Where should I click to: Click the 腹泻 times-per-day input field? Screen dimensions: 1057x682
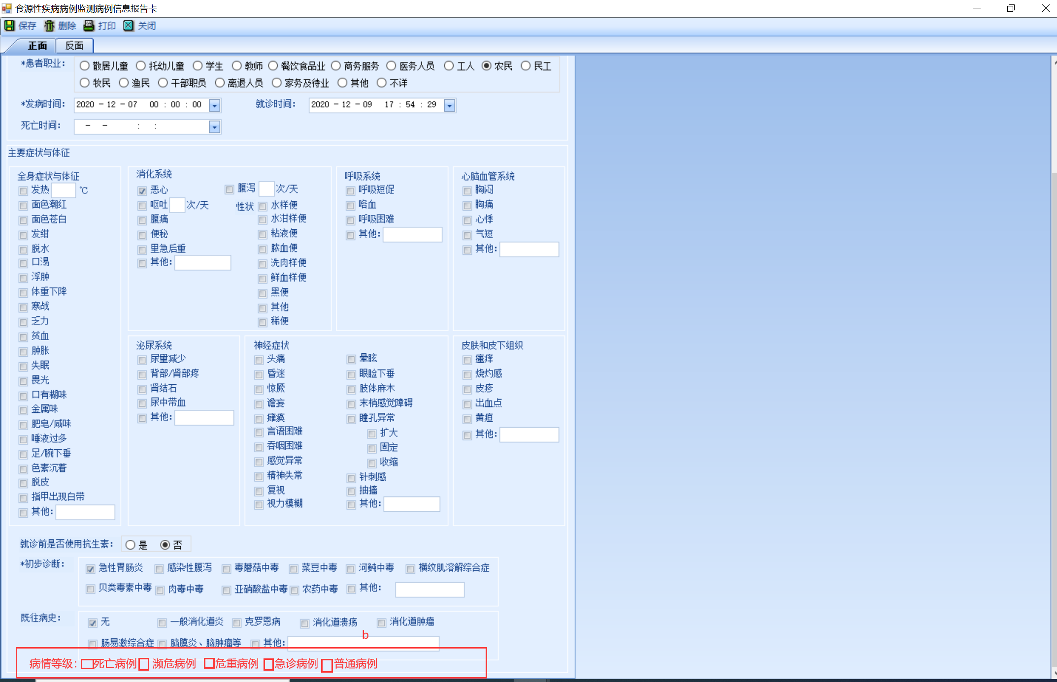pyautogui.click(x=266, y=189)
